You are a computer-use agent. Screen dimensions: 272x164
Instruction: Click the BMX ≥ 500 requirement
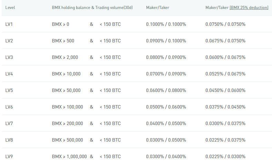pyautogui.click(x=63, y=41)
